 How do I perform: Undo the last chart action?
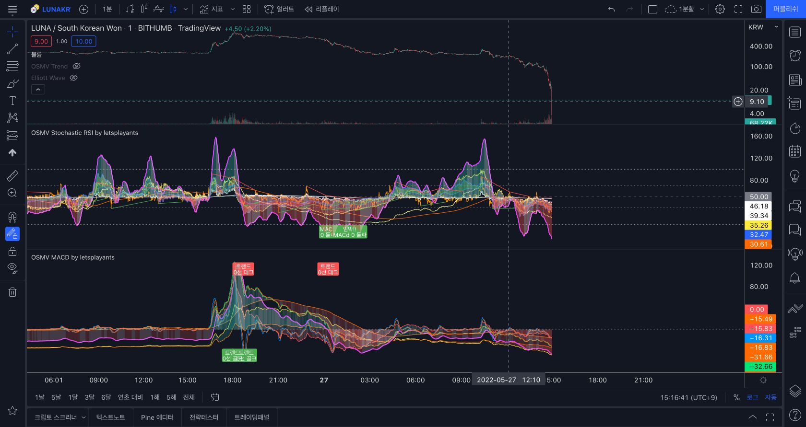coord(611,9)
